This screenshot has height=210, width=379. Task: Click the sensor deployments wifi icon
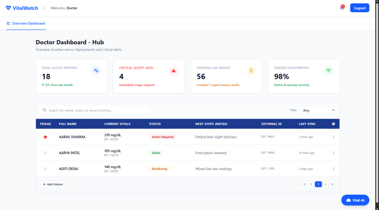point(328,71)
